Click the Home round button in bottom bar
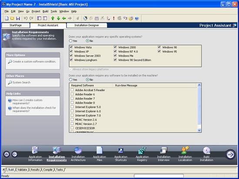Screen dimensions: 239x179 7,154
